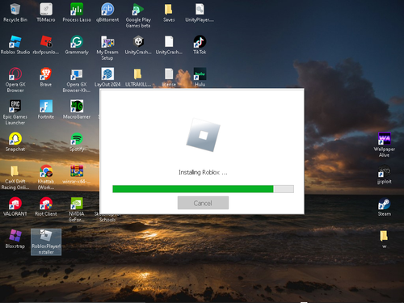Click the Spotify desktop icon
Screen dimensions: 404x303
tap(77, 142)
